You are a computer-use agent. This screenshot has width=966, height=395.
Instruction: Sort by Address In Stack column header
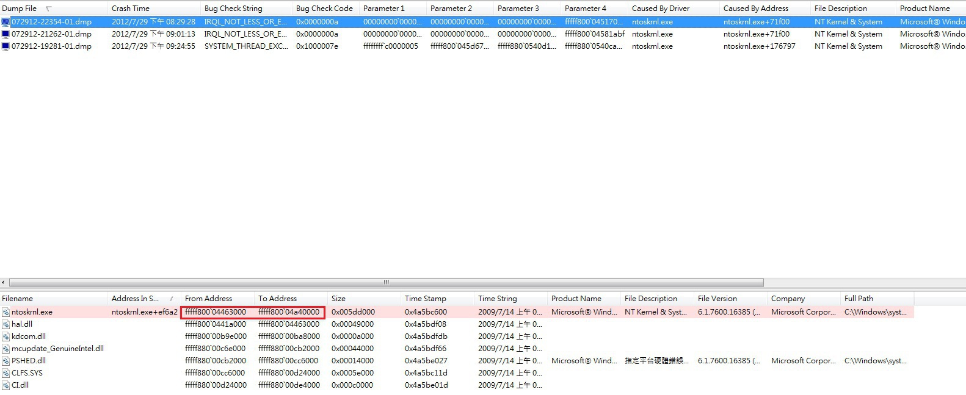tap(135, 299)
